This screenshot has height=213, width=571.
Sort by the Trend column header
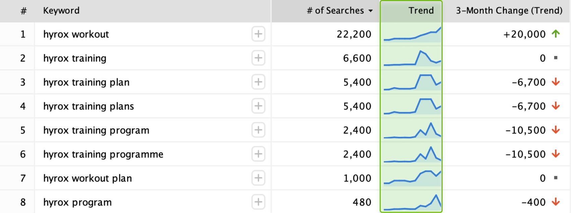click(421, 10)
